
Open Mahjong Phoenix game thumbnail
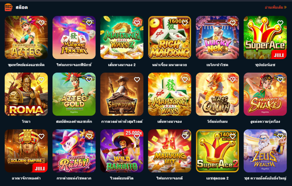point(74,37)
